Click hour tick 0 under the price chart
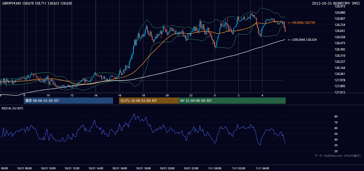This screenshot has height=171, width=364. (215, 95)
